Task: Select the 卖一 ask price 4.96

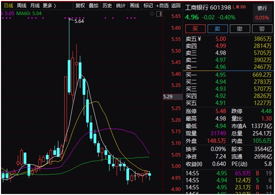Action: pos(221,67)
